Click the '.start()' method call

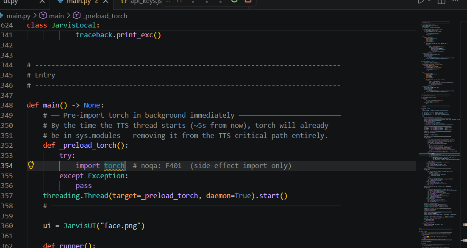[x=271, y=196]
